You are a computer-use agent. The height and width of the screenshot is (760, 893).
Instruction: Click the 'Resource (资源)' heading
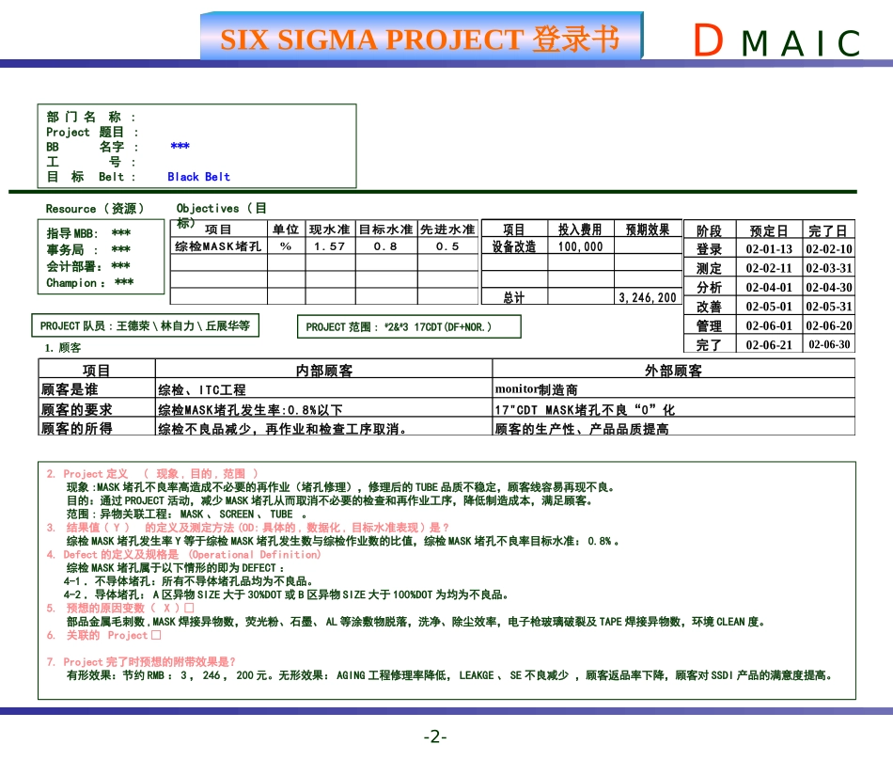[x=95, y=209]
